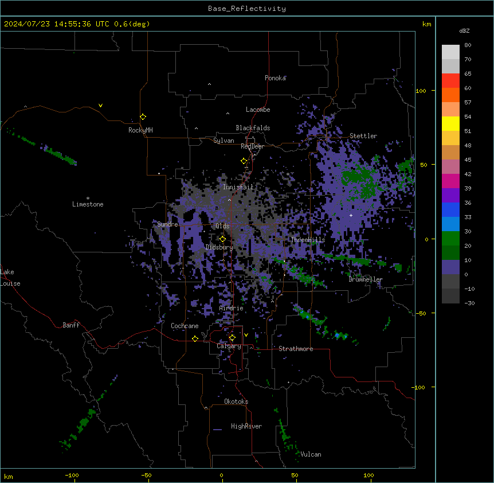Select the Calgary city label

pos(229,346)
